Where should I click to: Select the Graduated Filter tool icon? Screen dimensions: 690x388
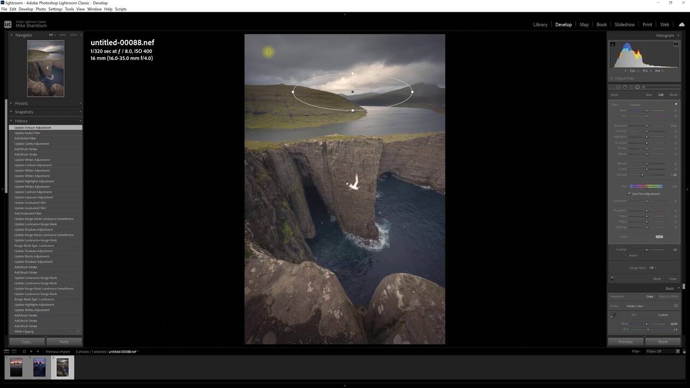tap(631, 87)
